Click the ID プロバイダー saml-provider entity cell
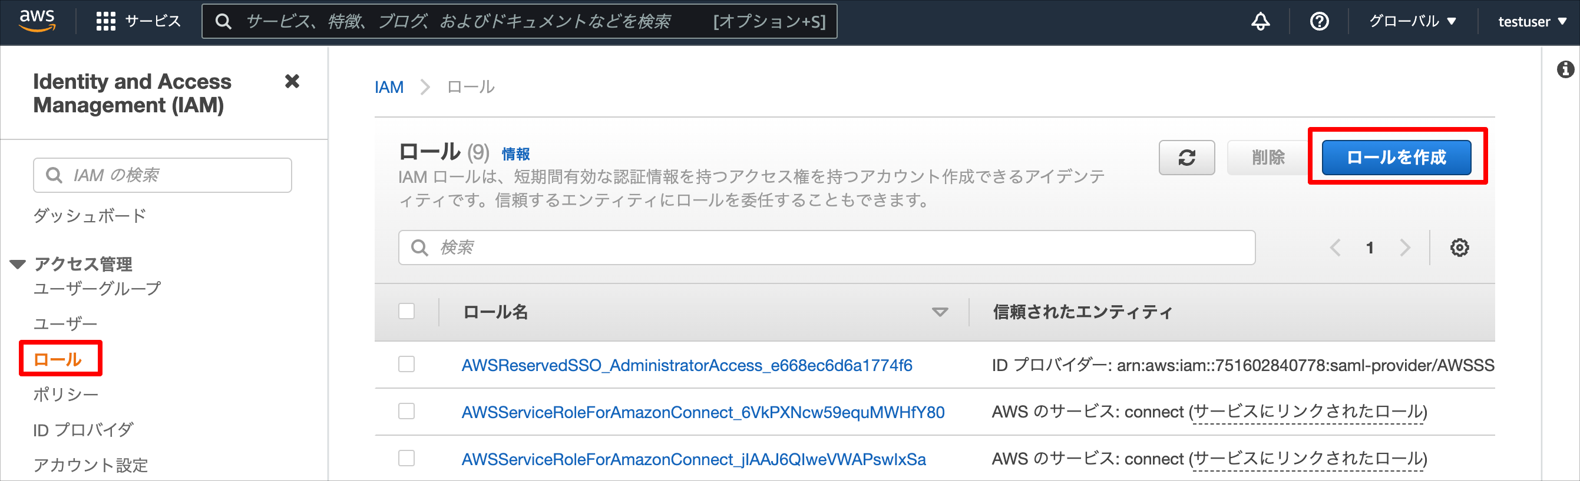 click(x=1242, y=365)
